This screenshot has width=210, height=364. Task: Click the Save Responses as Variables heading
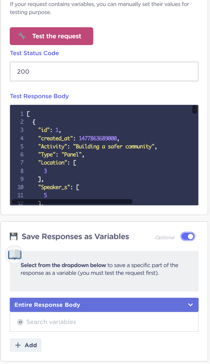(x=75, y=236)
